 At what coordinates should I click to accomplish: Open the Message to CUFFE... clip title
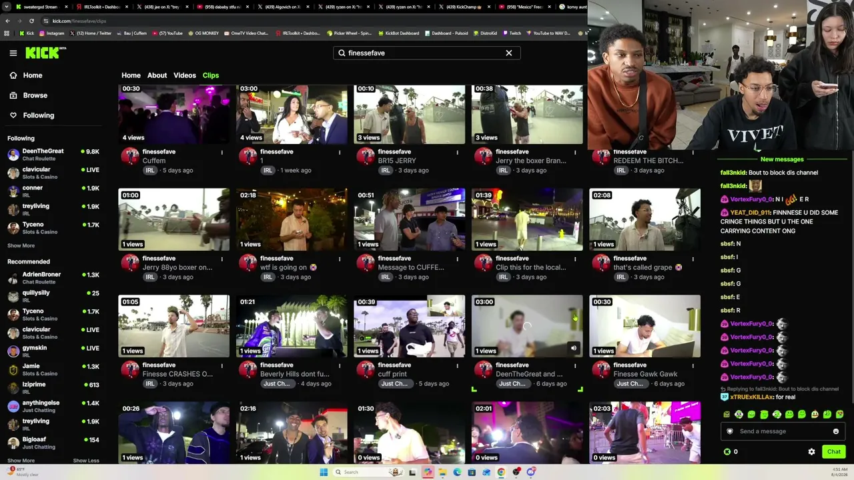tap(411, 267)
